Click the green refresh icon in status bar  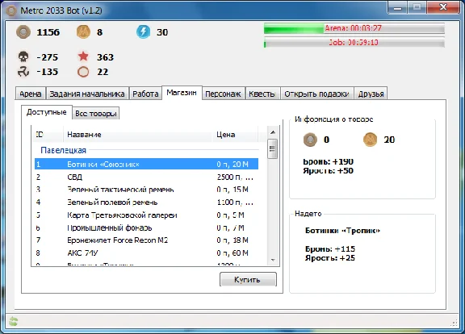(x=13, y=321)
